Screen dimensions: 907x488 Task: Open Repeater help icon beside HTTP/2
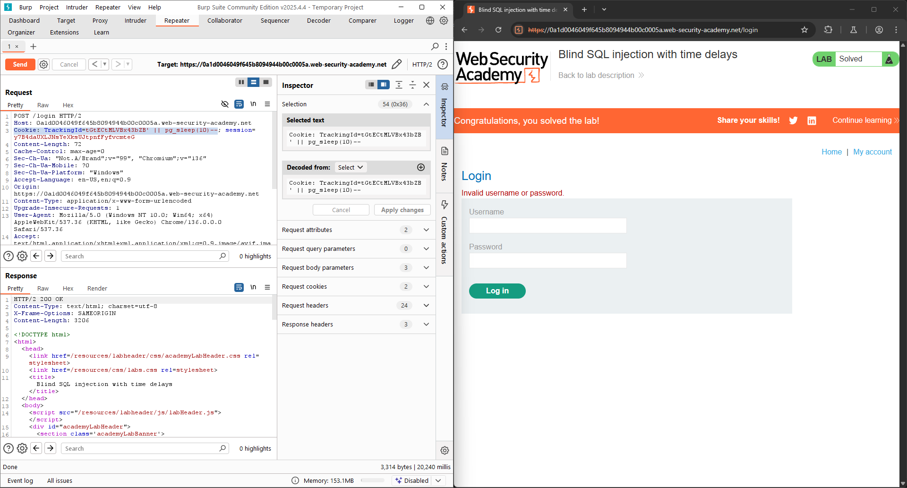(443, 64)
